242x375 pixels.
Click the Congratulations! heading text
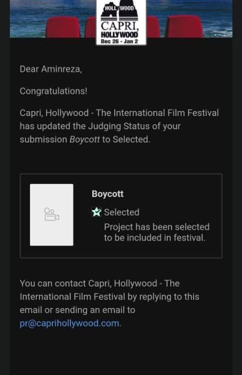53,91
